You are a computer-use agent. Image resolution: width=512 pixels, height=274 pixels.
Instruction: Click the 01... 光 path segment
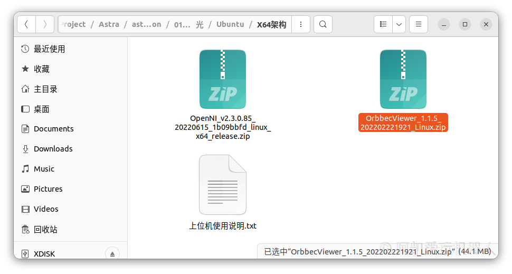point(188,24)
